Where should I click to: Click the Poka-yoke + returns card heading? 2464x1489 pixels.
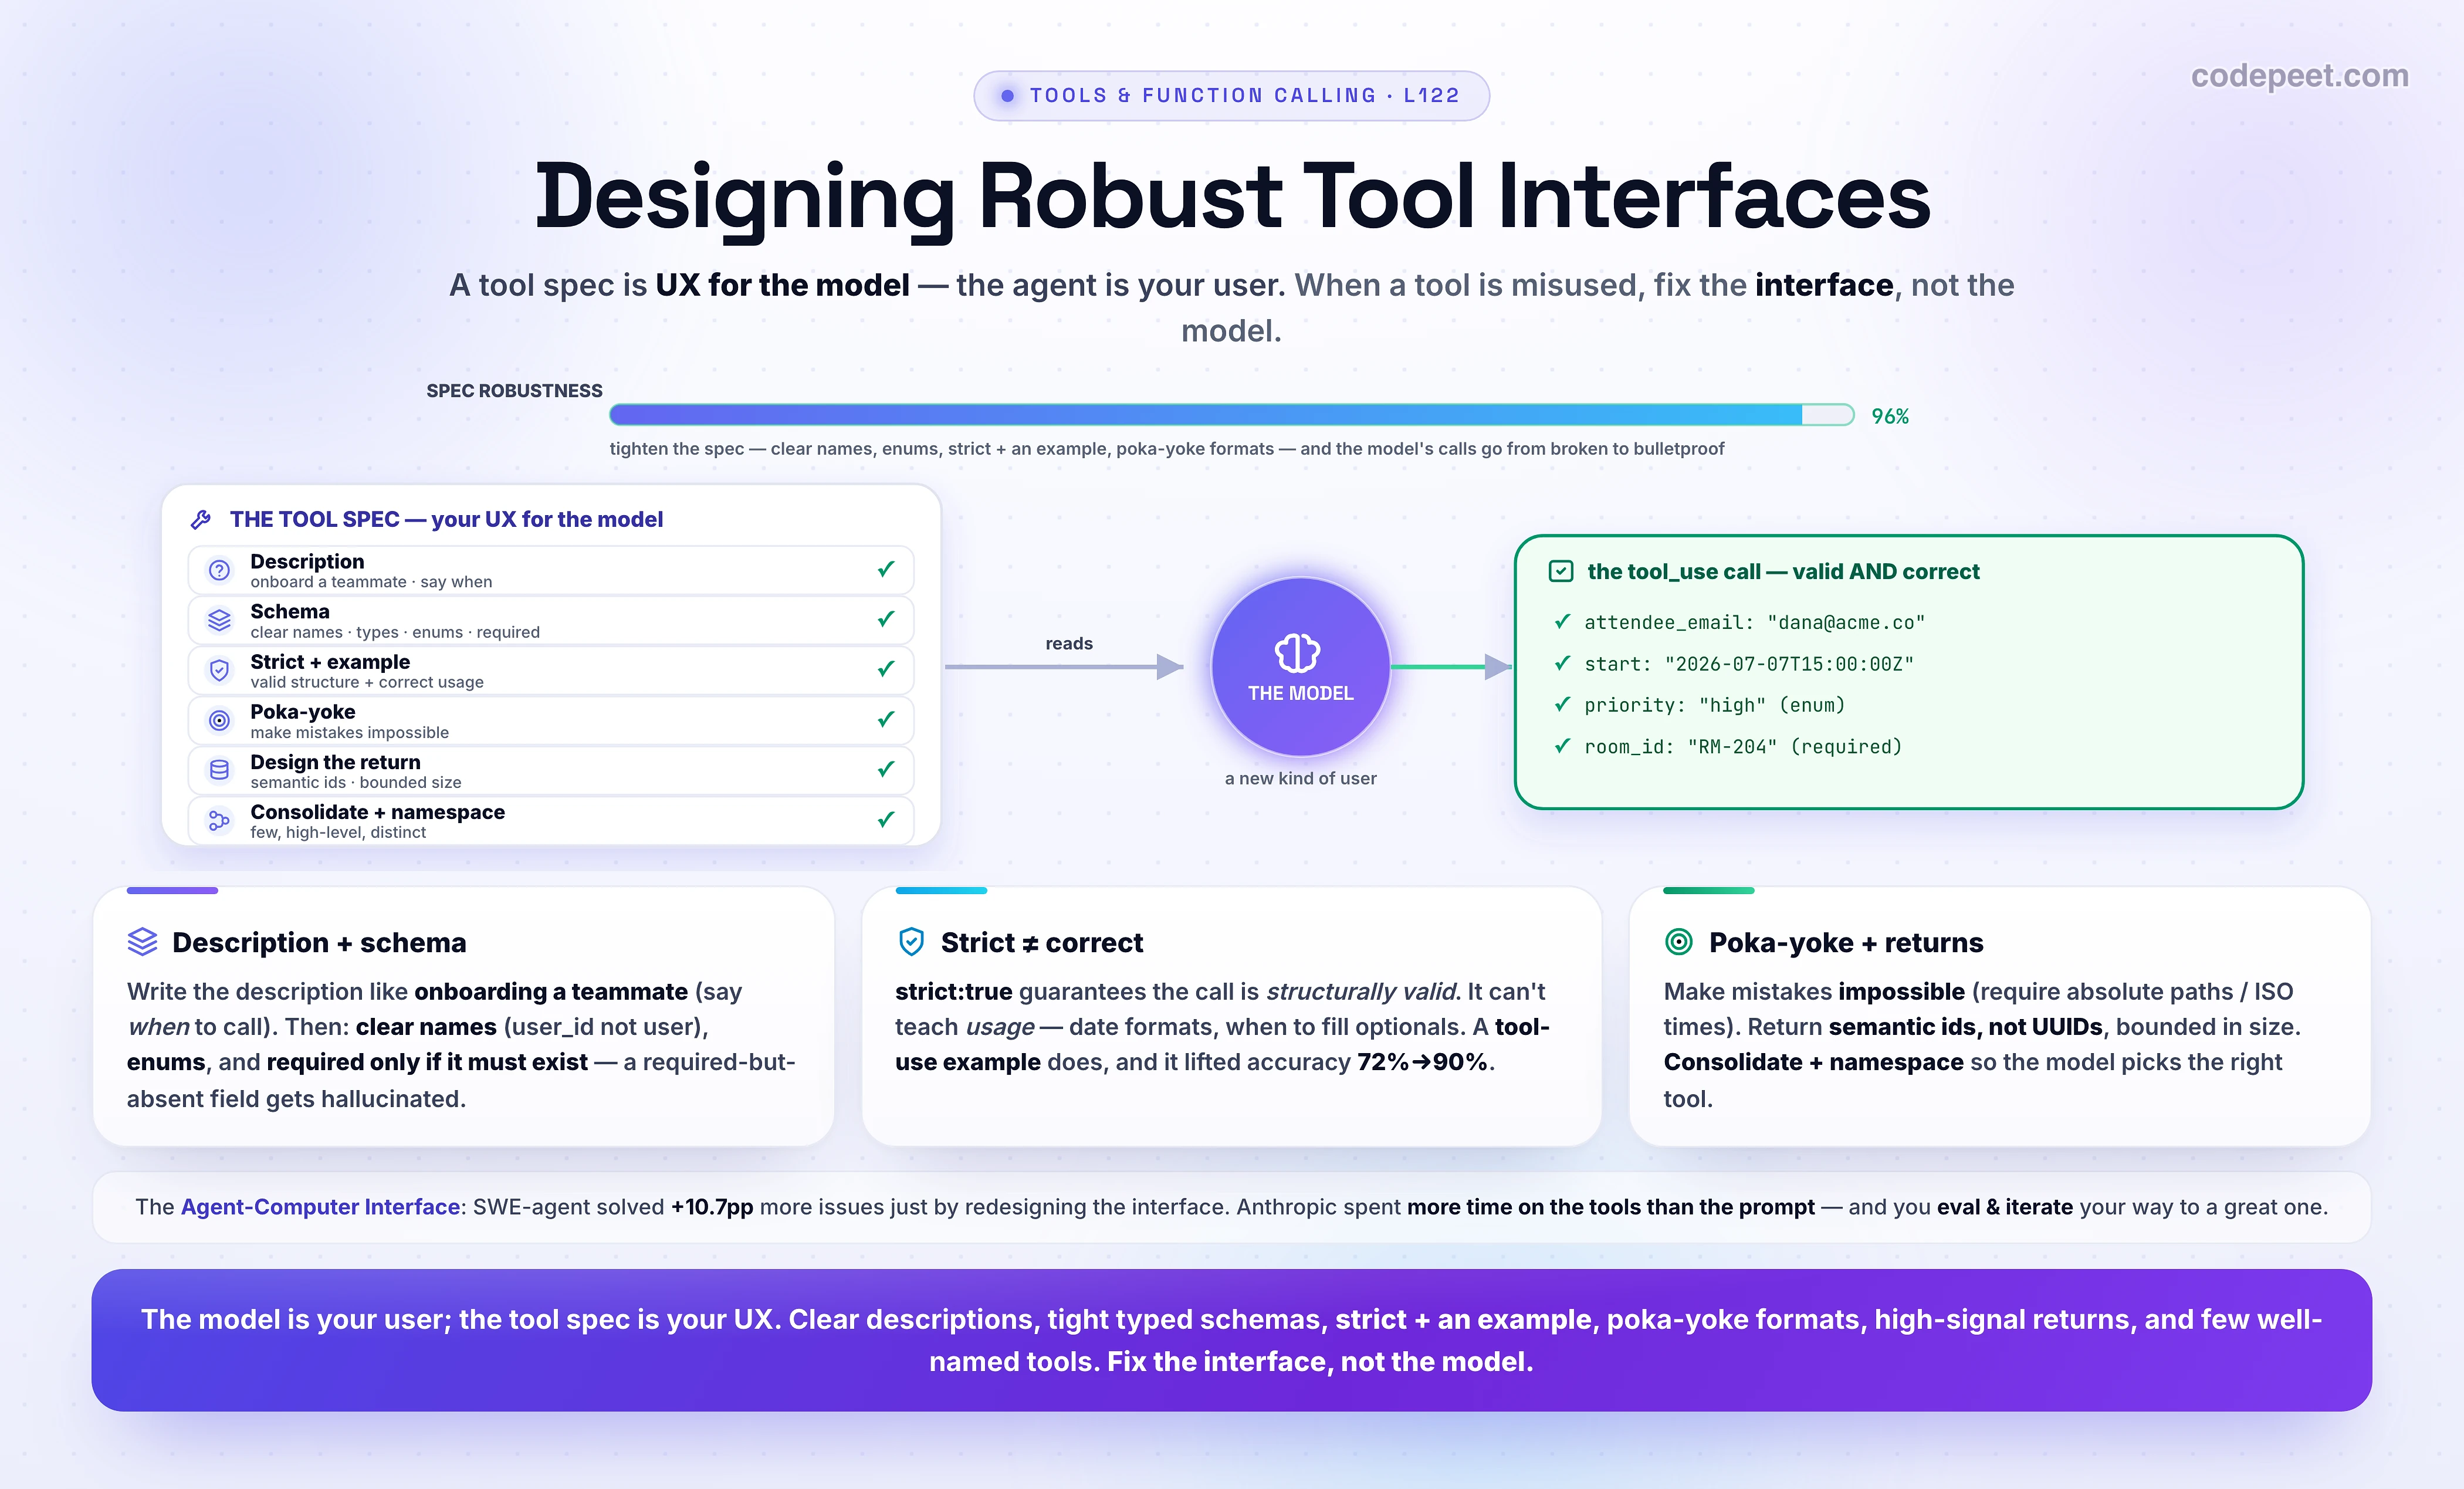(1846, 942)
